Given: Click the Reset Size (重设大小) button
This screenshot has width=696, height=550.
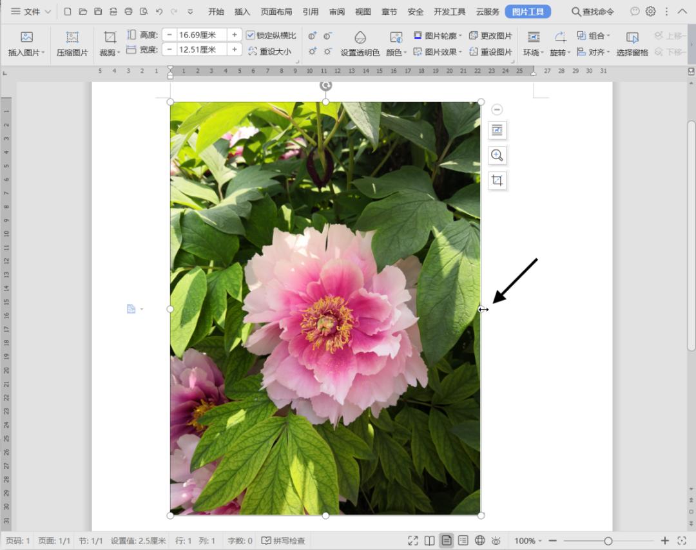Looking at the screenshot, I should pyautogui.click(x=269, y=52).
